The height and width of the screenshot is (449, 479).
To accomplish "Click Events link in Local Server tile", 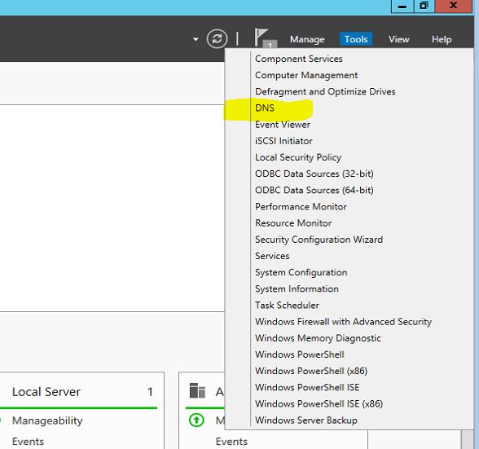I will [x=28, y=442].
